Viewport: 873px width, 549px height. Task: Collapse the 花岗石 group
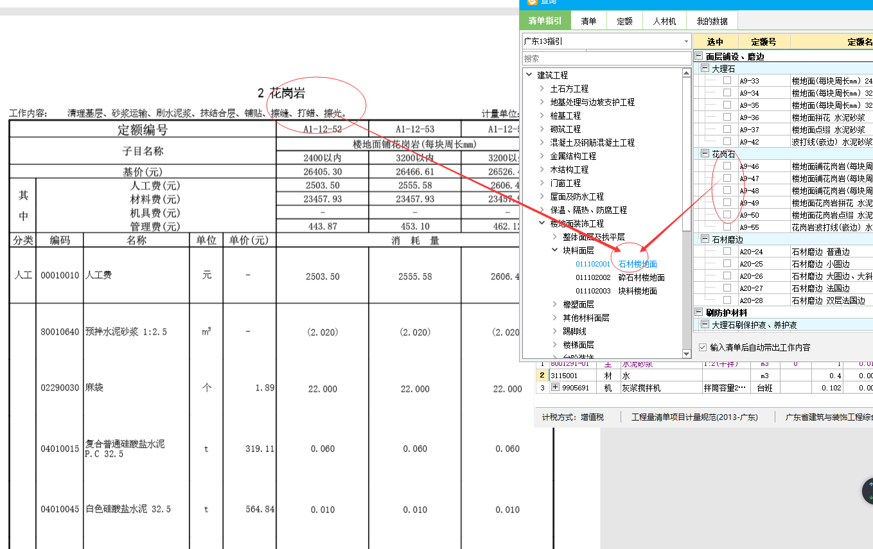point(705,154)
